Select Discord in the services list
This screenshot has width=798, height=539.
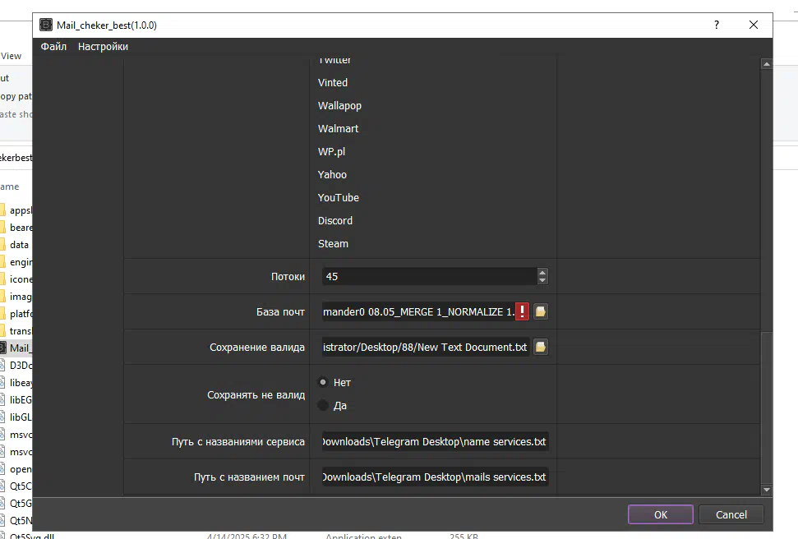(335, 220)
